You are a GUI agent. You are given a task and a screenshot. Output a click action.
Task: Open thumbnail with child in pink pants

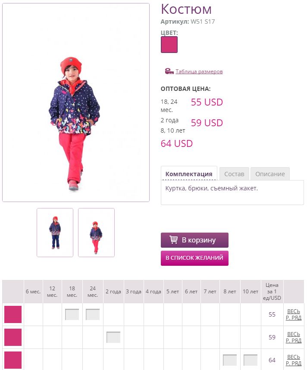[x=96, y=233]
